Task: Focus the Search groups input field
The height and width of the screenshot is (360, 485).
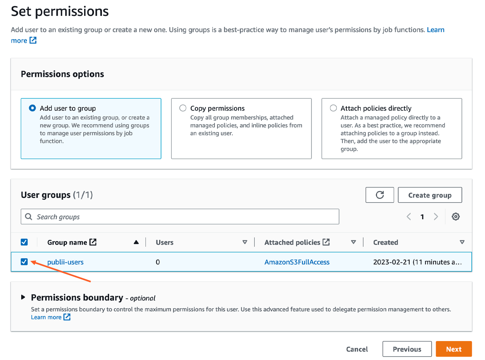Action: point(186,217)
